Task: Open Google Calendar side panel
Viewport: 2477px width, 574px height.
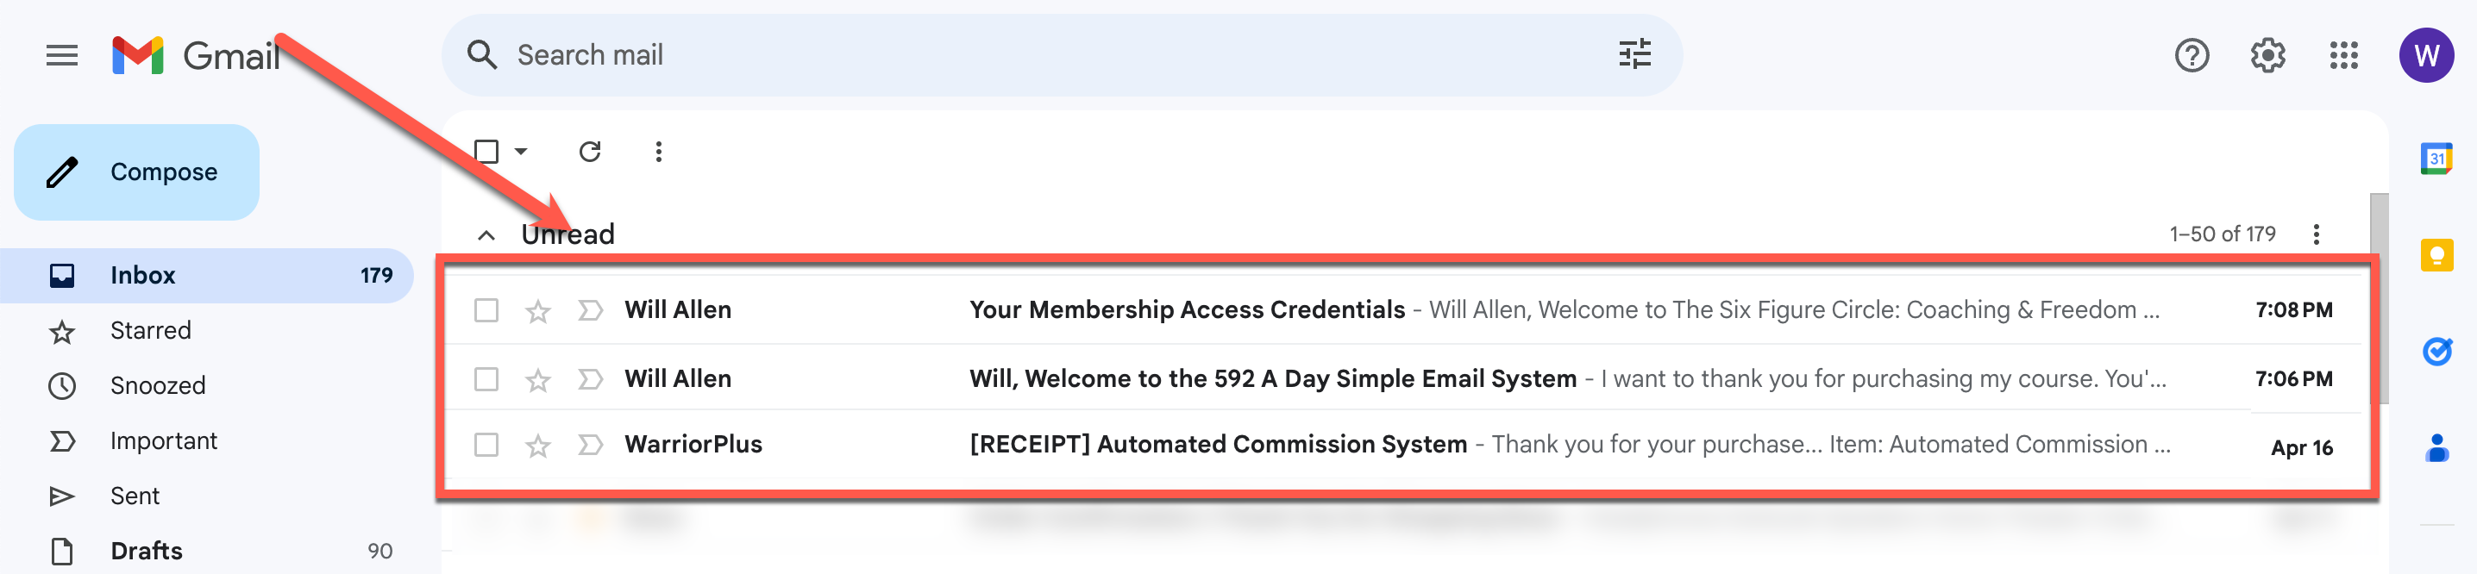Action: [2436, 159]
